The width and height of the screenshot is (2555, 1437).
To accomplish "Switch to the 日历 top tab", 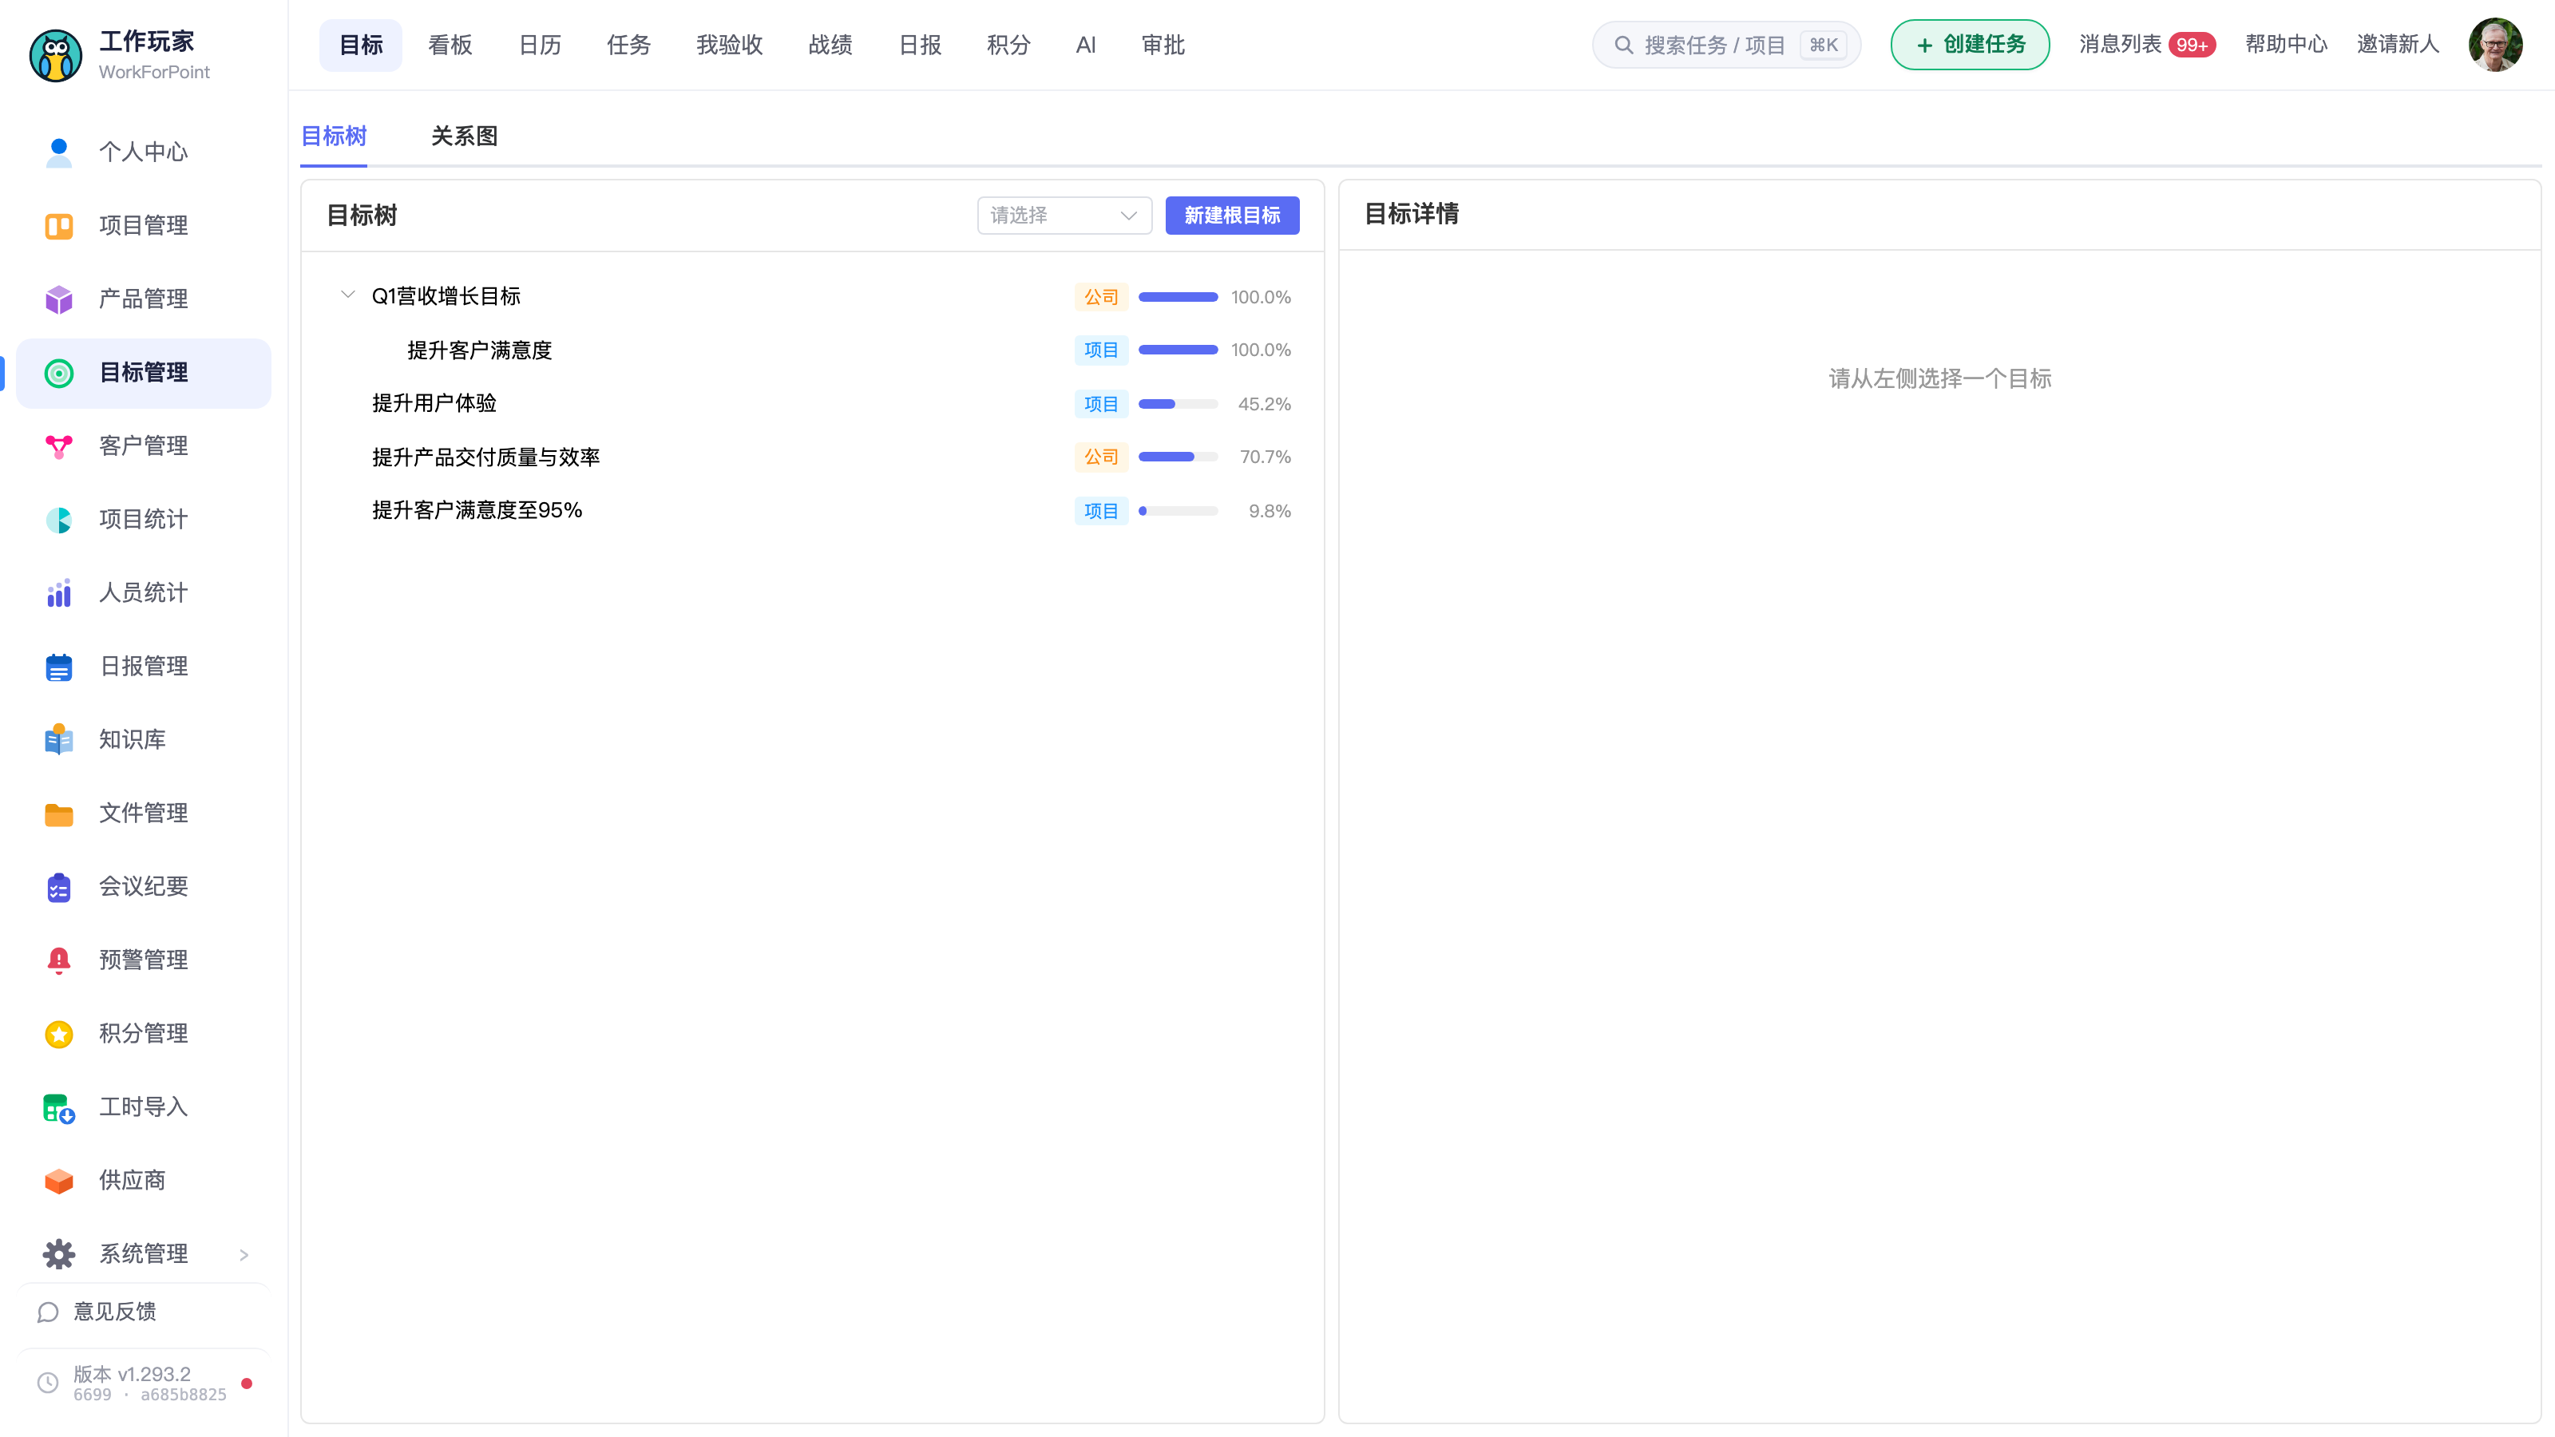I will coord(541,45).
